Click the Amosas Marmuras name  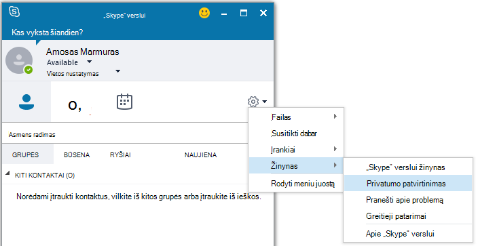click(83, 52)
